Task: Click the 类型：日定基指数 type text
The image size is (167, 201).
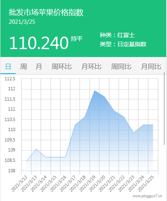Action: pos(123,44)
